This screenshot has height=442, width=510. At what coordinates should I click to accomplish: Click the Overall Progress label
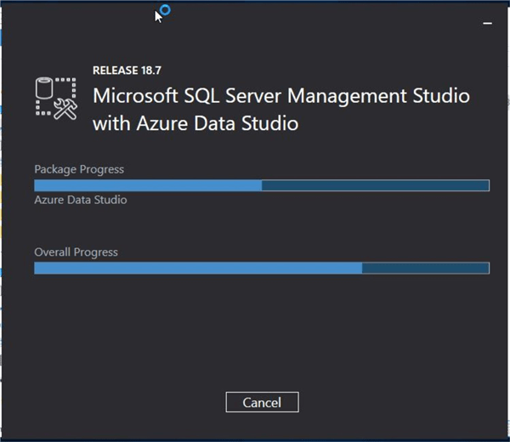[76, 252]
